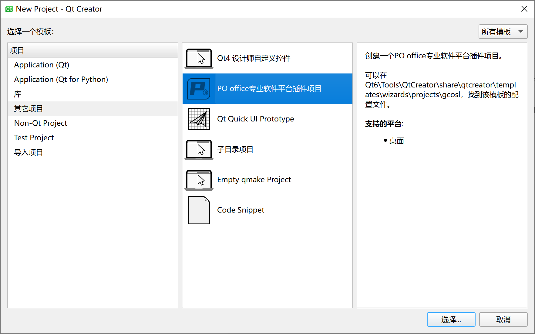Open the 所有模板 filter dropdown

click(503, 32)
